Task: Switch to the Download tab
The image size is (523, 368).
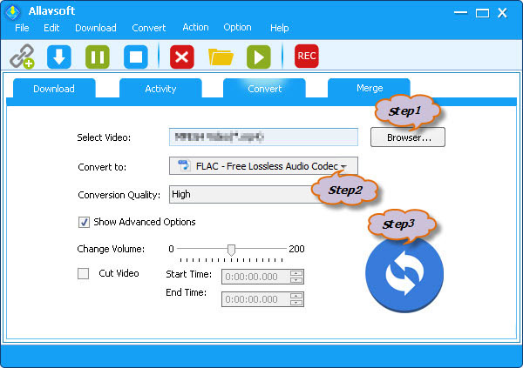Action: point(54,89)
